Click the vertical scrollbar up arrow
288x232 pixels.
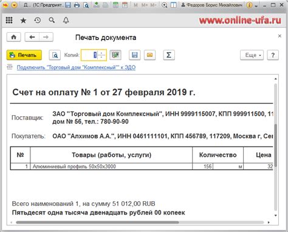pyautogui.click(x=275, y=79)
